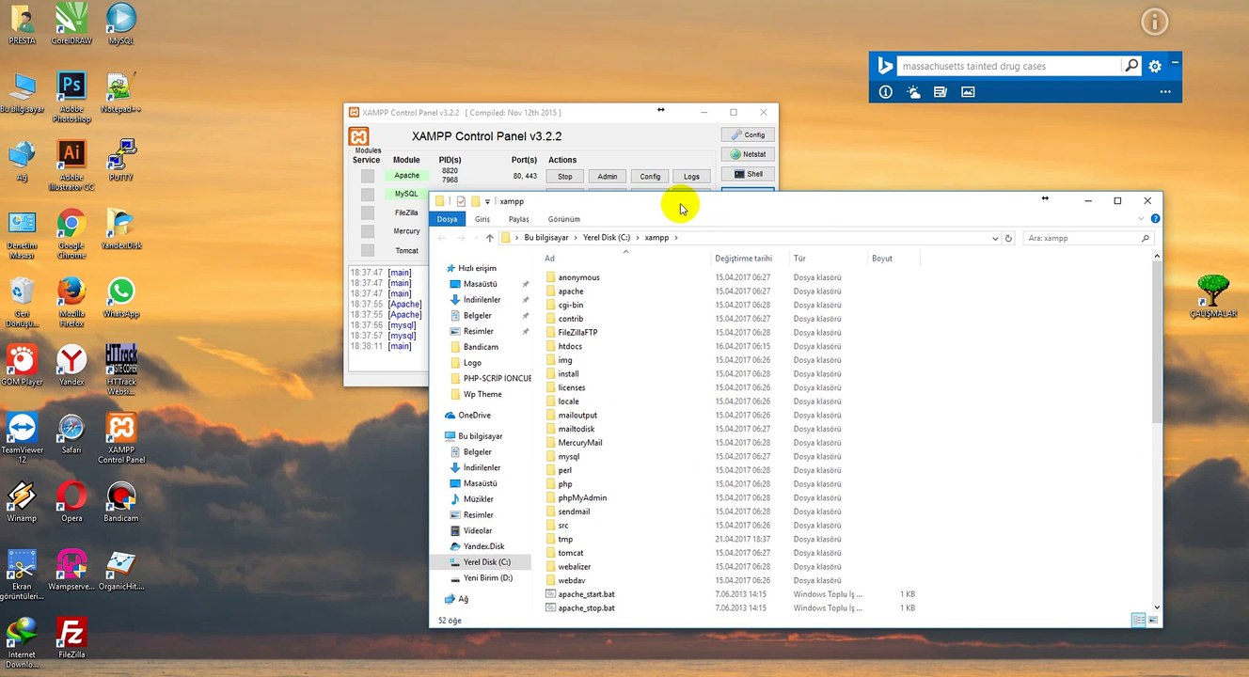Open the address bar history dropdown
The image size is (1249, 677).
point(995,238)
